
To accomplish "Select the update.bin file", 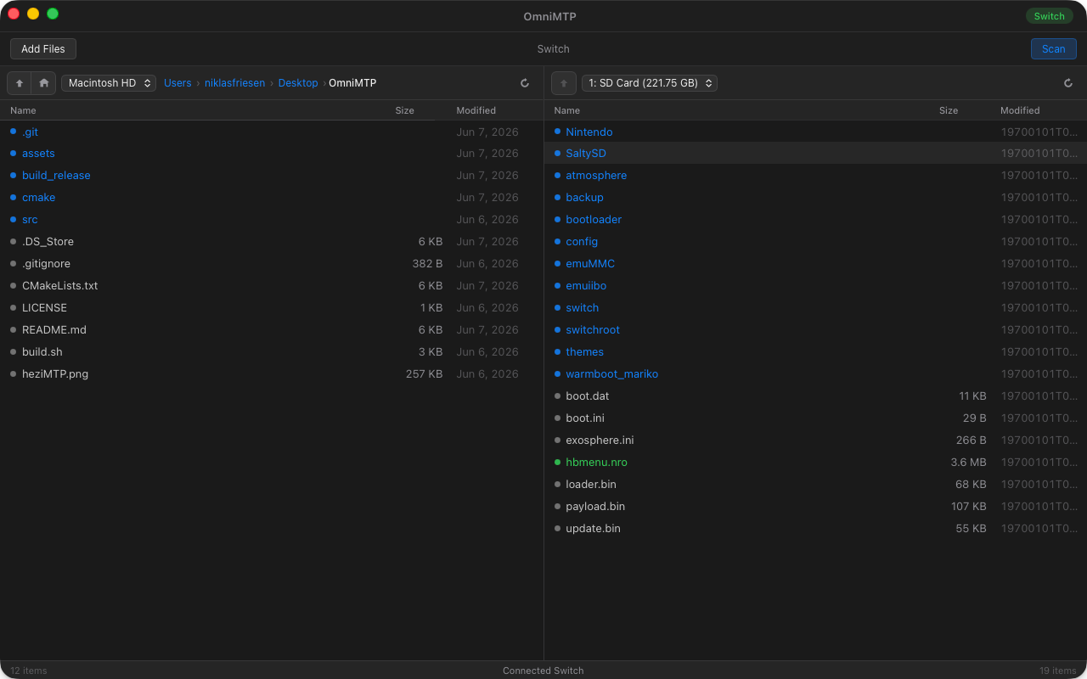I will [x=815, y=529].
